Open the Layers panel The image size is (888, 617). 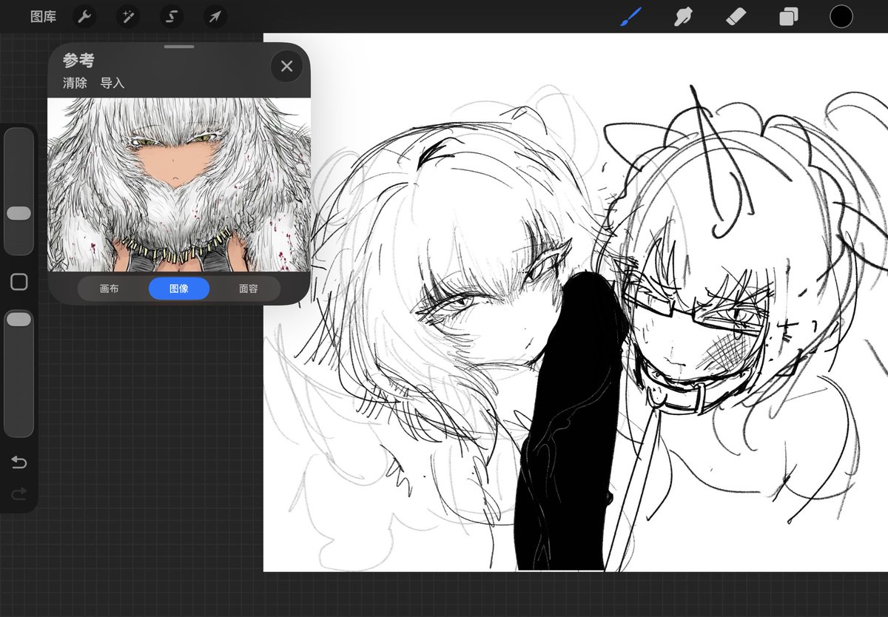(x=789, y=16)
